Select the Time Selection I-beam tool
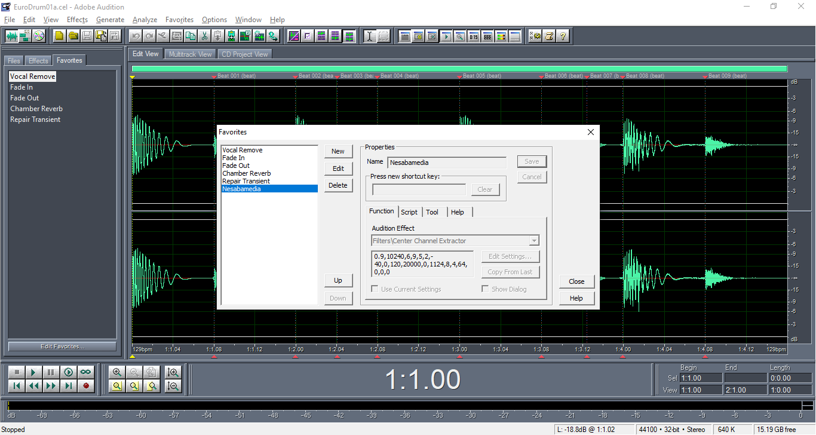This screenshot has height=435, width=816. pos(369,36)
